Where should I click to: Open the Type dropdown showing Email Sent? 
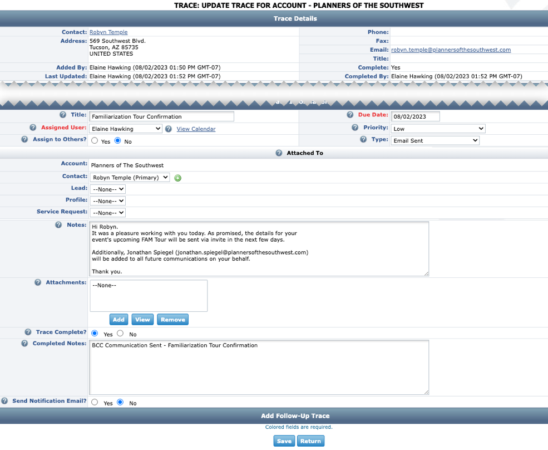[x=435, y=141]
